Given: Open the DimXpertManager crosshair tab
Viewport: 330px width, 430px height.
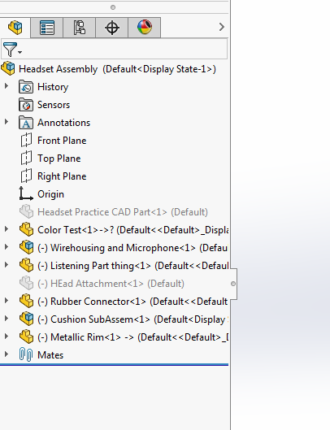Looking at the screenshot, I should 112,28.
